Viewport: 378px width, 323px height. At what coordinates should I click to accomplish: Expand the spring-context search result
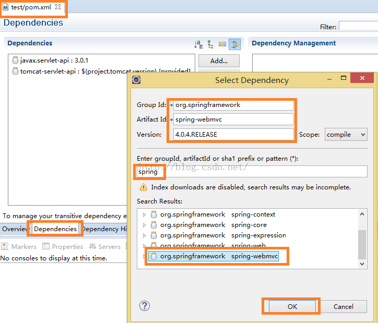[x=144, y=214]
